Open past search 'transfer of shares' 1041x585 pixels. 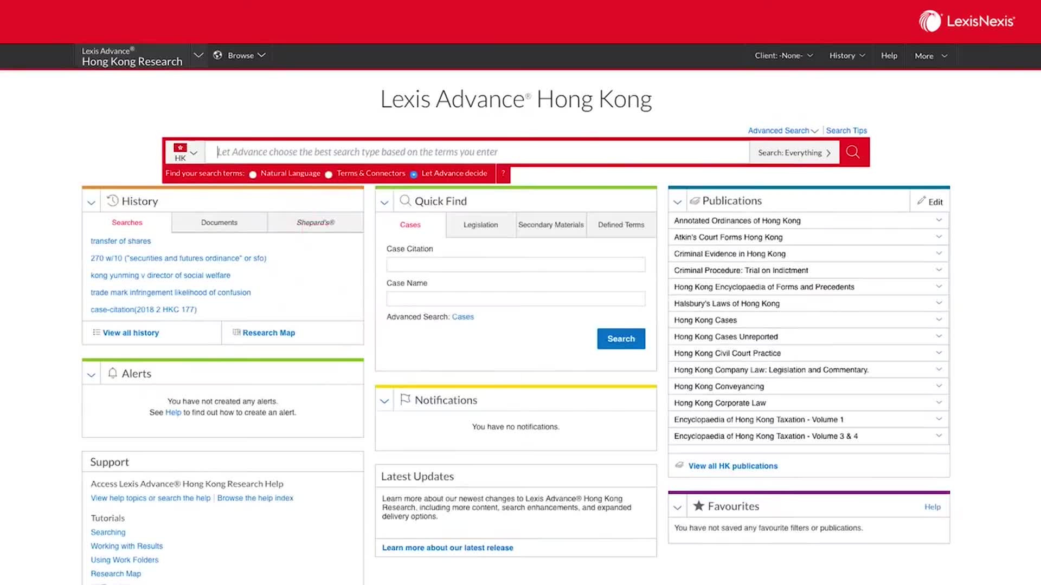(121, 241)
